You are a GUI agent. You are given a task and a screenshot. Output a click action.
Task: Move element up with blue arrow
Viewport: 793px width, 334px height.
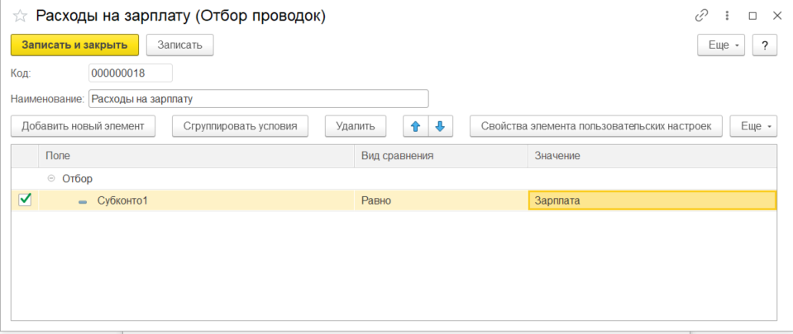pyautogui.click(x=415, y=126)
